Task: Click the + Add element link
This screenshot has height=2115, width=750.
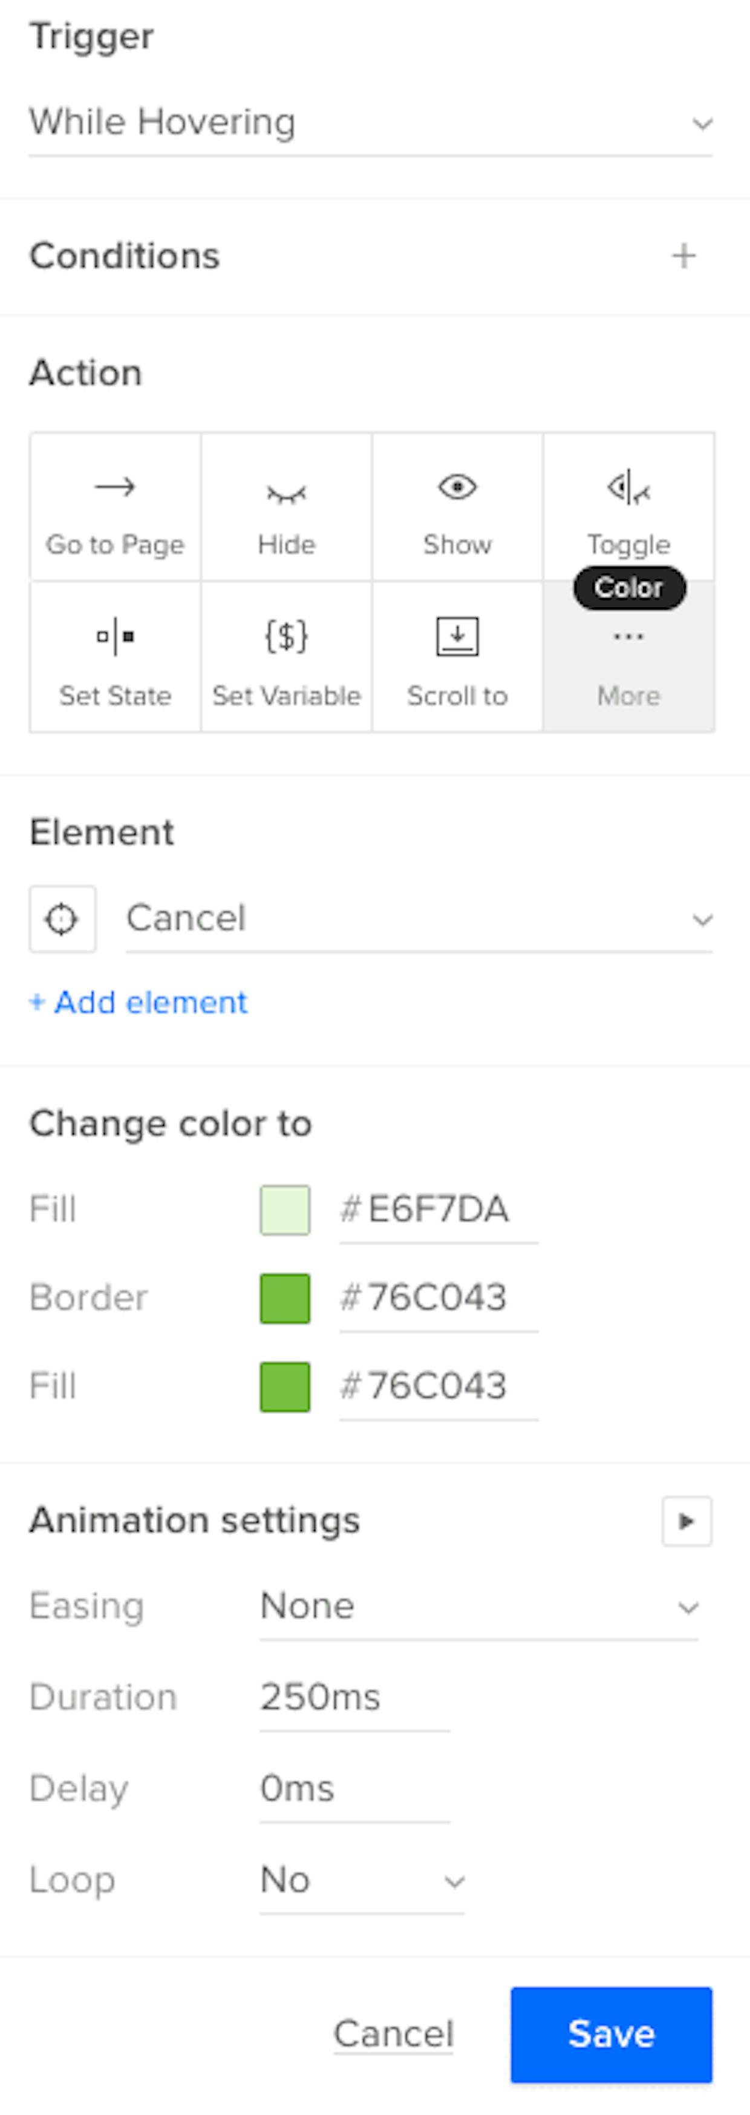Action: pyautogui.click(x=138, y=1002)
